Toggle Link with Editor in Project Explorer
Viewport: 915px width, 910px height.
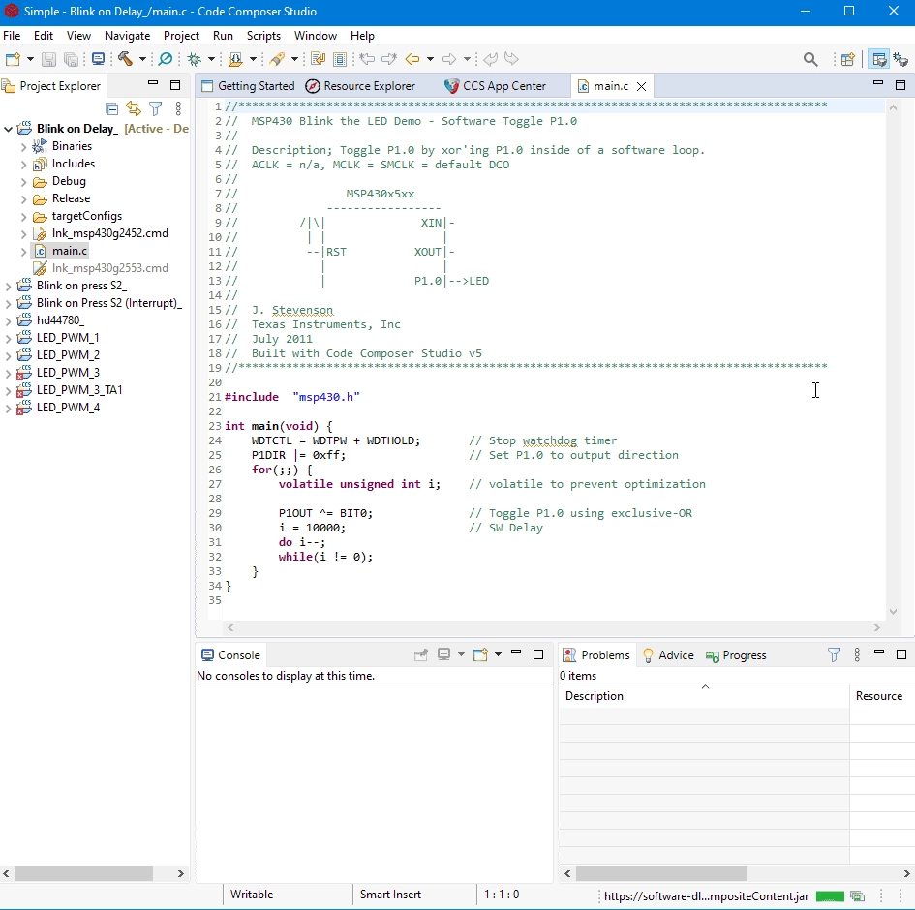point(134,108)
